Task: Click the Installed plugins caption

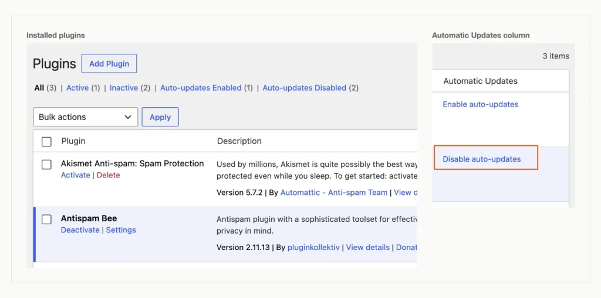Action: [x=56, y=36]
